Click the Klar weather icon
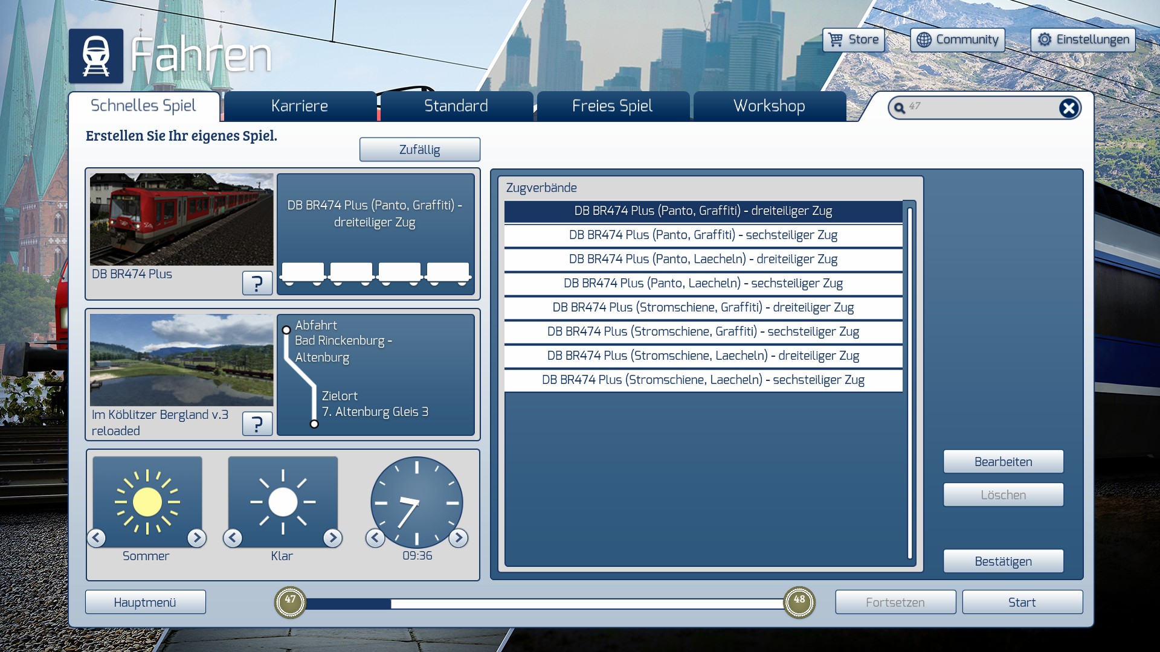This screenshot has height=652, width=1160. [283, 502]
